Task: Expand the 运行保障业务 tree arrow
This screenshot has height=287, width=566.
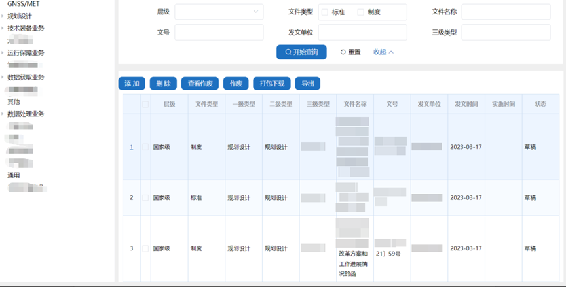Action: [x=3, y=52]
